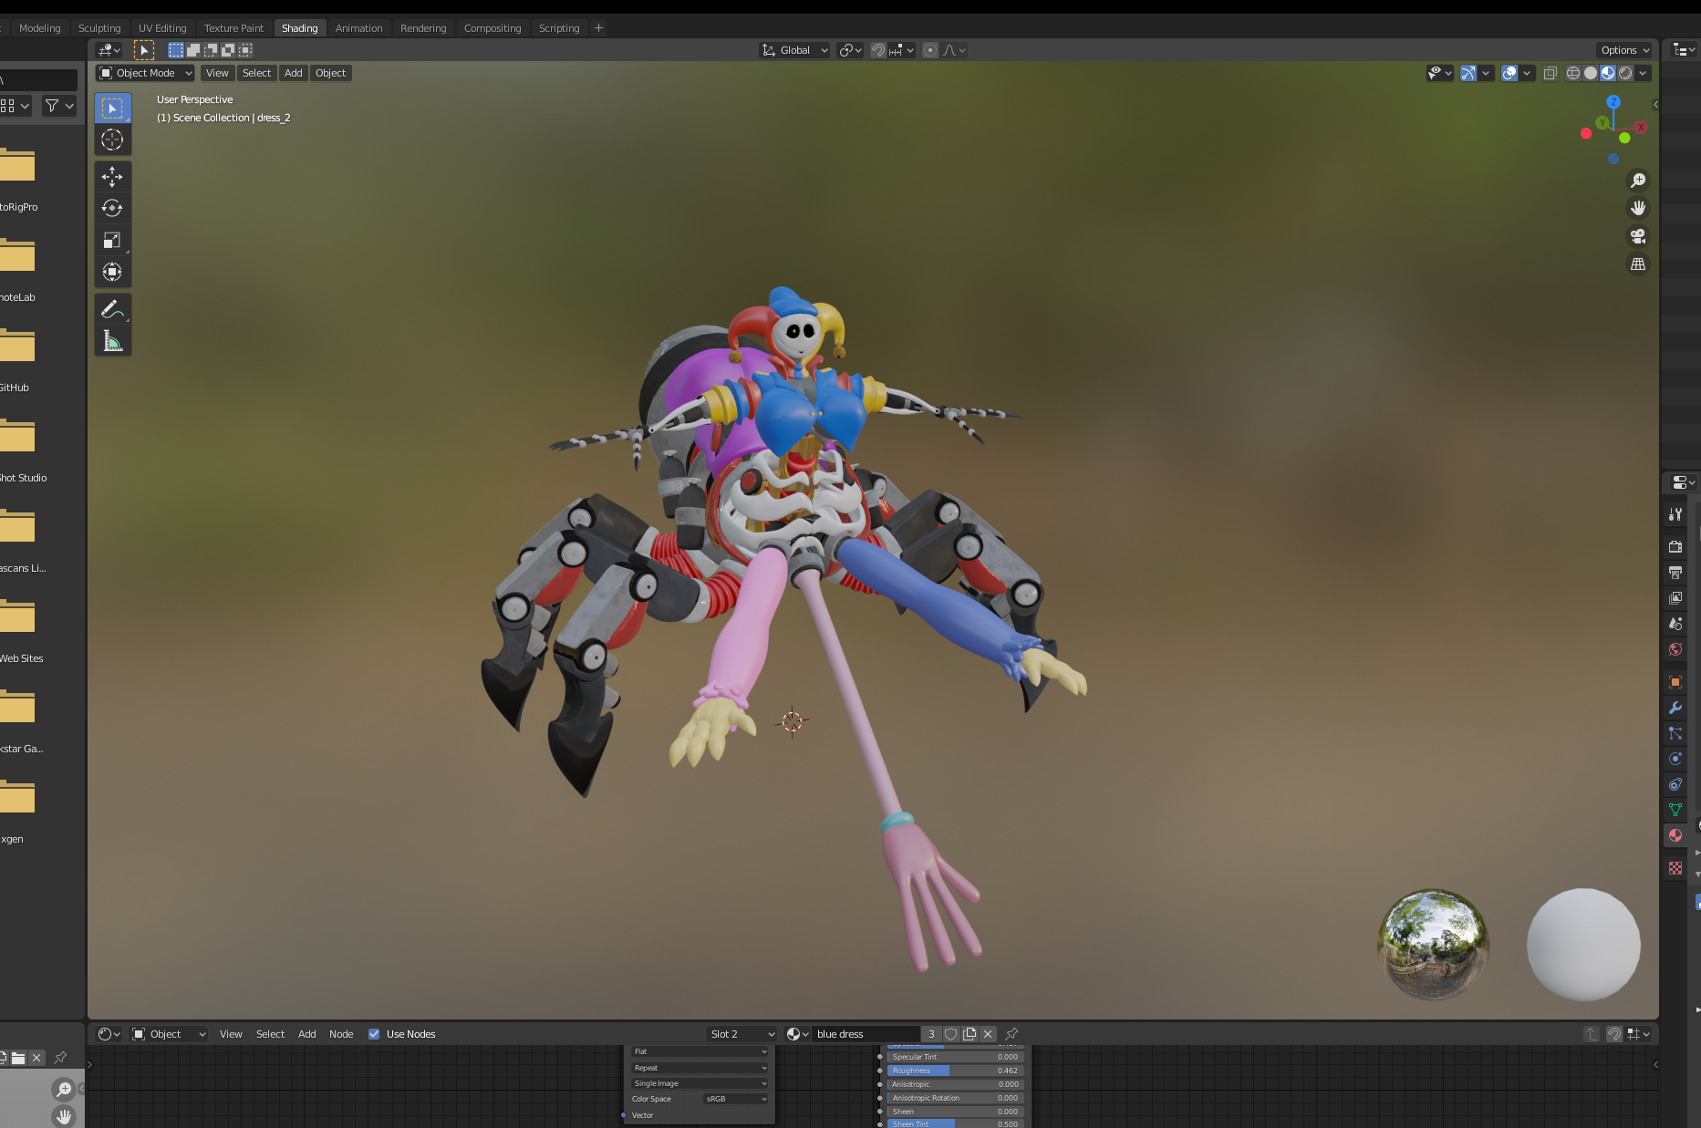1701x1128 pixels.
Task: Select the Scale tool
Action: 112,240
